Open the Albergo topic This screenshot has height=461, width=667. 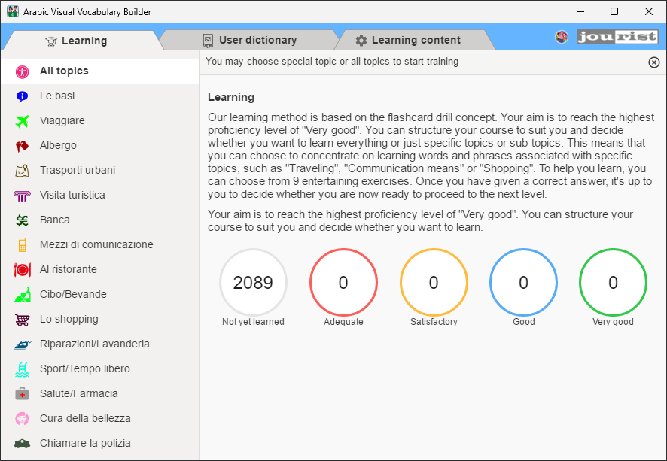tap(100, 146)
